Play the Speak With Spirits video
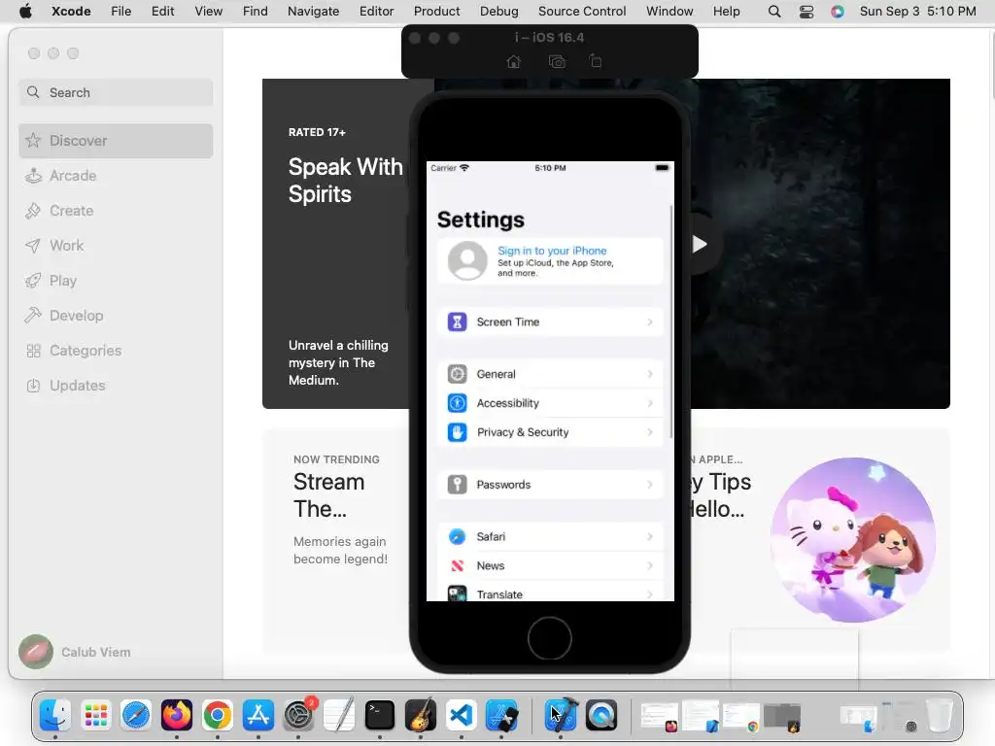The image size is (995, 746). [700, 244]
